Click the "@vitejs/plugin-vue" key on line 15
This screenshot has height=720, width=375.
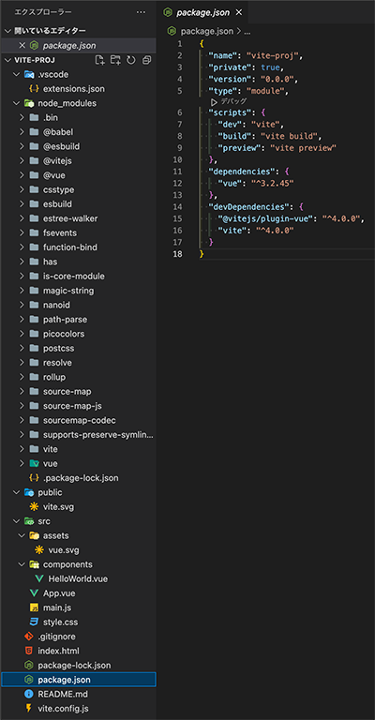click(265, 218)
